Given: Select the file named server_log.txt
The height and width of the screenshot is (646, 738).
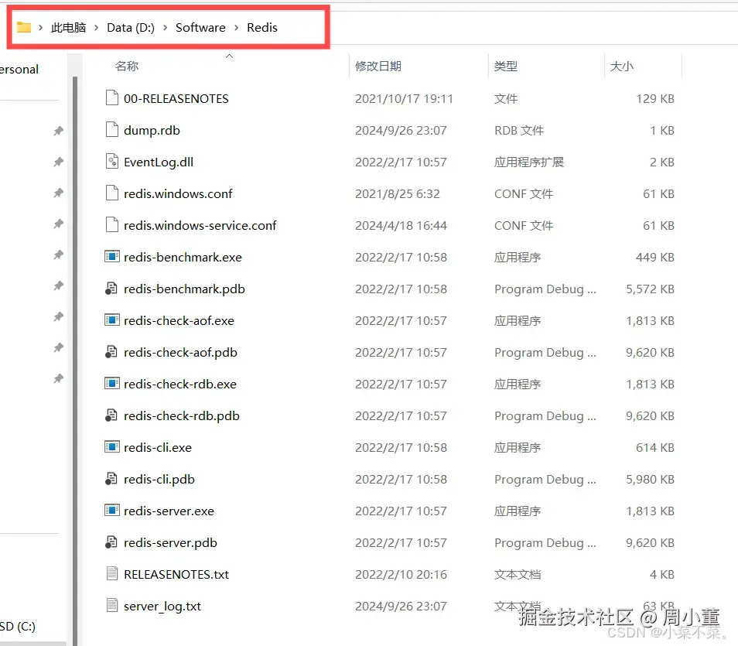Looking at the screenshot, I should click(162, 606).
